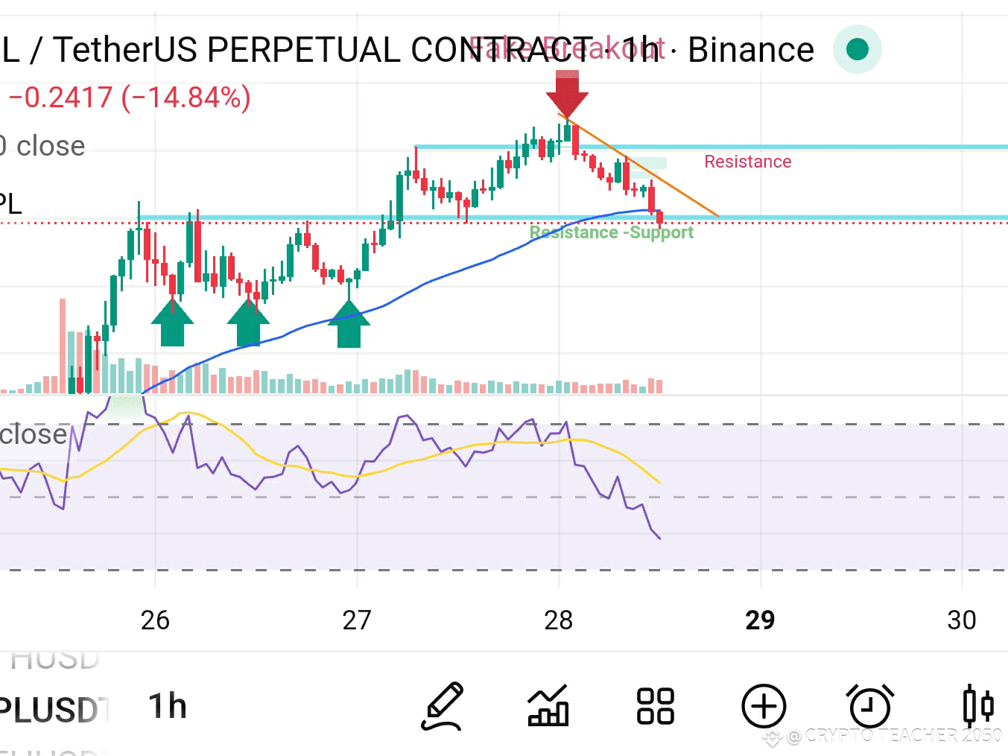This screenshot has height=756, width=1008.
Task: Click the 28 label on the time axis
Action: [x=560, y=619]
